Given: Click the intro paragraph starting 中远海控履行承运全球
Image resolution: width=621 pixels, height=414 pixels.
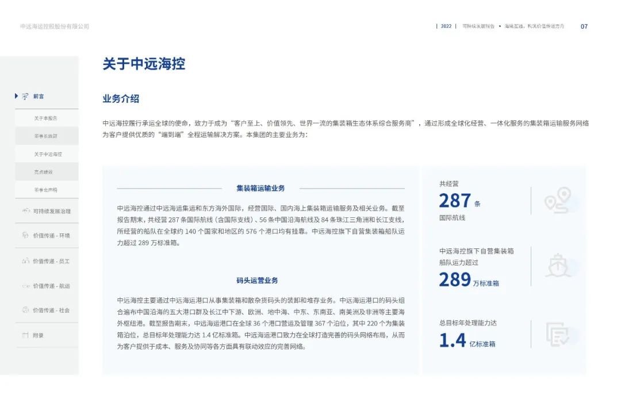Looking at the screenshot, I should click(x=346, y=129).
